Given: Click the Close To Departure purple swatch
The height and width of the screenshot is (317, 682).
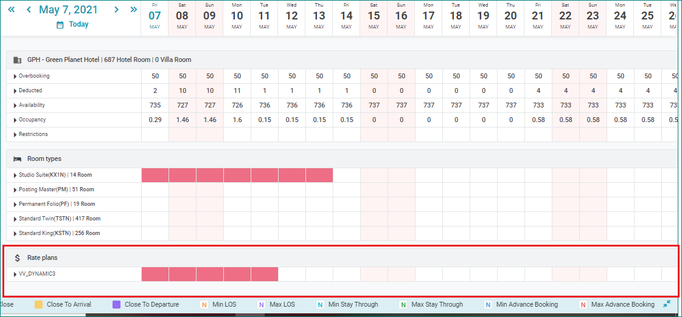Looking at the screenshot, I should click(x=116, y=304).
